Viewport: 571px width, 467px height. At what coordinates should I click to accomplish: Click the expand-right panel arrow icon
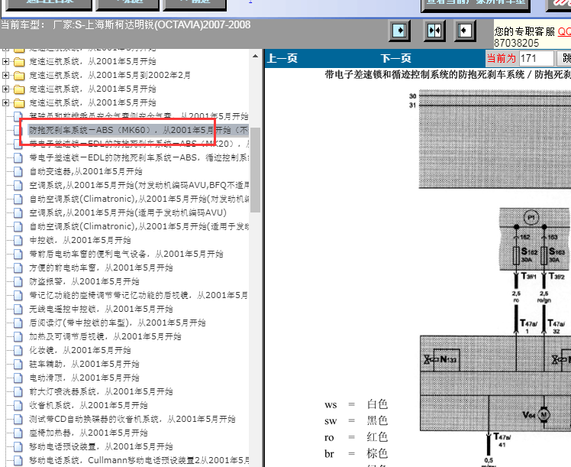399,31
